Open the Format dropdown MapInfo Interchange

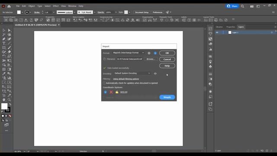click(129, 53)
